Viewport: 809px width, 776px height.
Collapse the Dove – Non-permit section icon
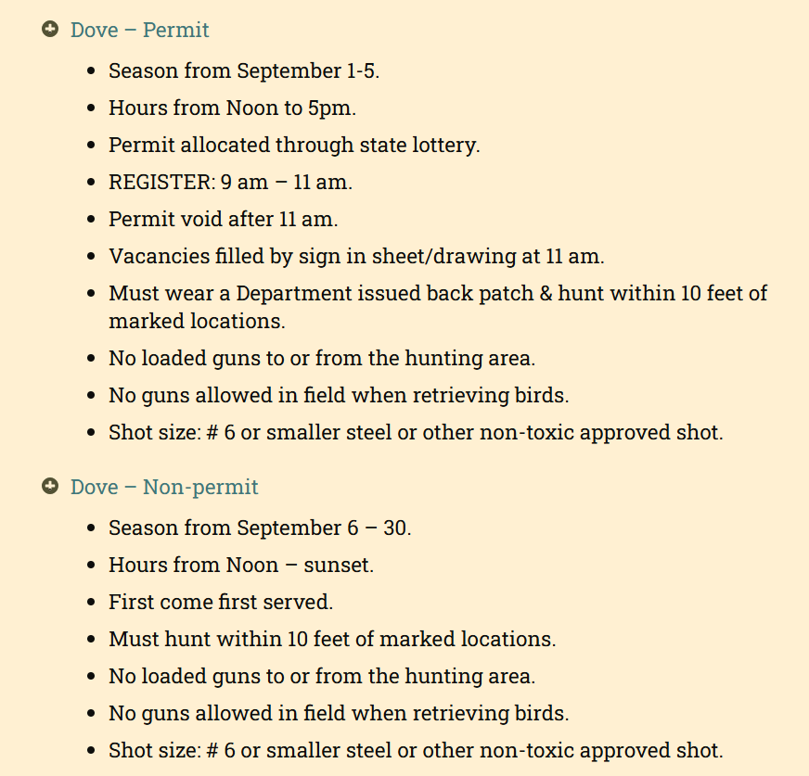50,487
